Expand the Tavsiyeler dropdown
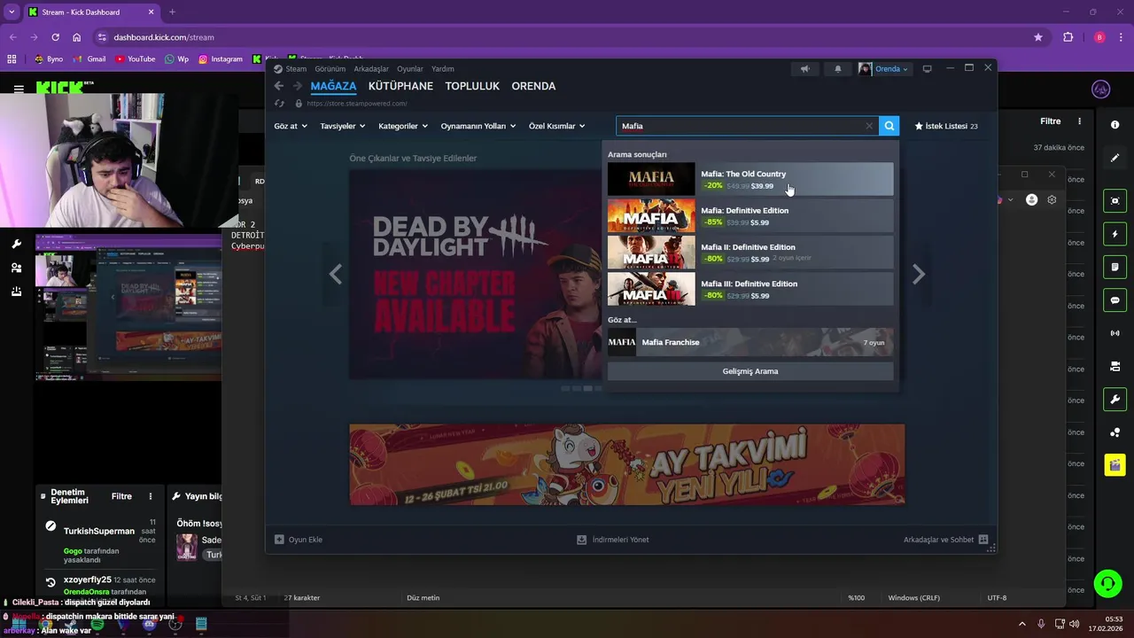Viewport: 1134px width, 638px height. [343, 126]
